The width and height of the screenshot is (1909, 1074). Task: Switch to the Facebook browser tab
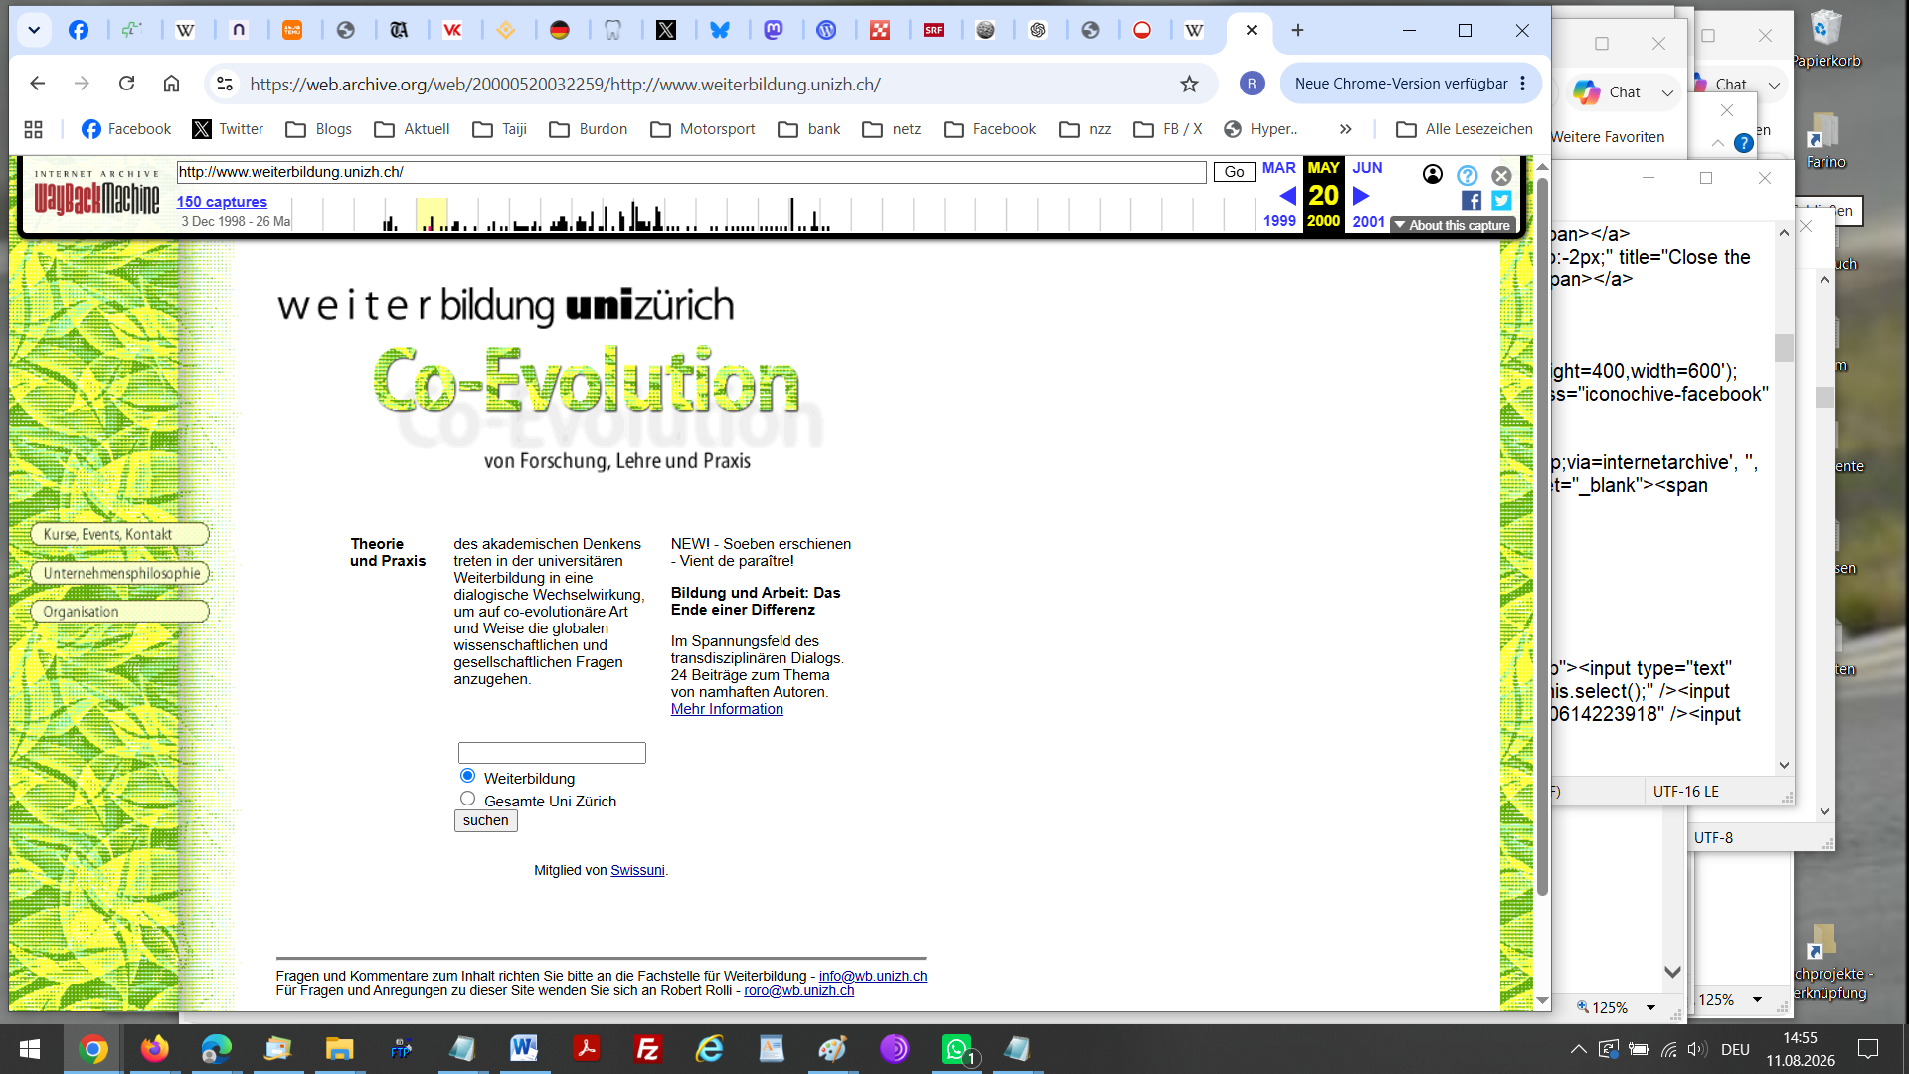(79, 30)
